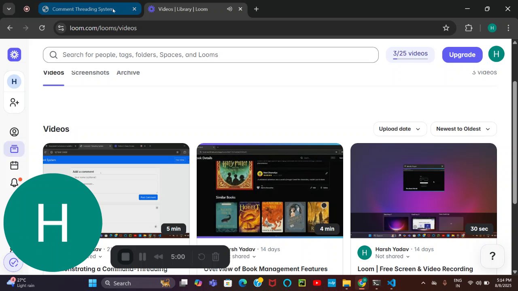The width and height of the screenshot is (518, 291).
Task: Click the Harsh Yadav avatar on the 30 sec video
Action: pos(365,253)
